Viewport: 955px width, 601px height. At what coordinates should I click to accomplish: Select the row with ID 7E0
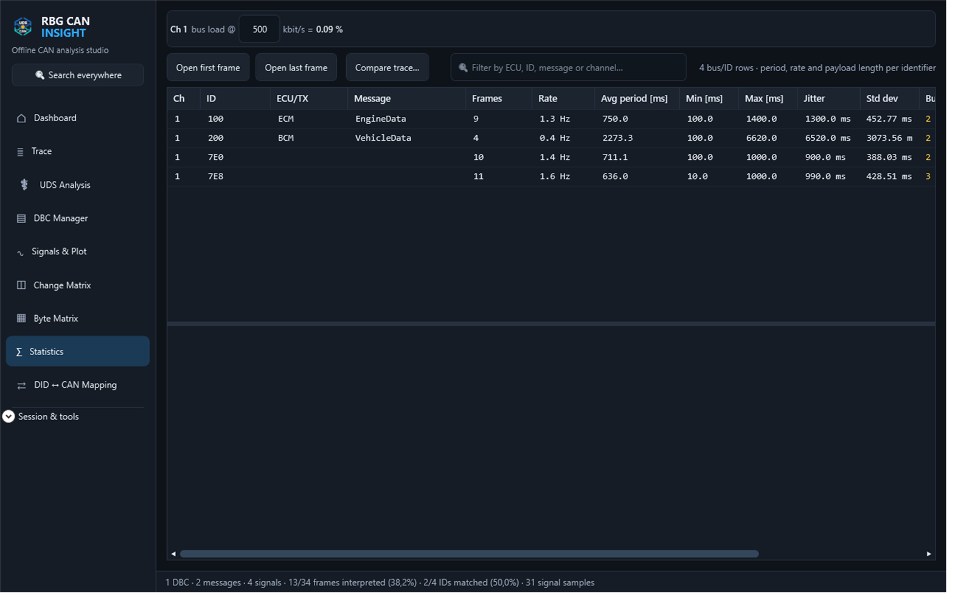pyautogui.click(x=551, y=157)
